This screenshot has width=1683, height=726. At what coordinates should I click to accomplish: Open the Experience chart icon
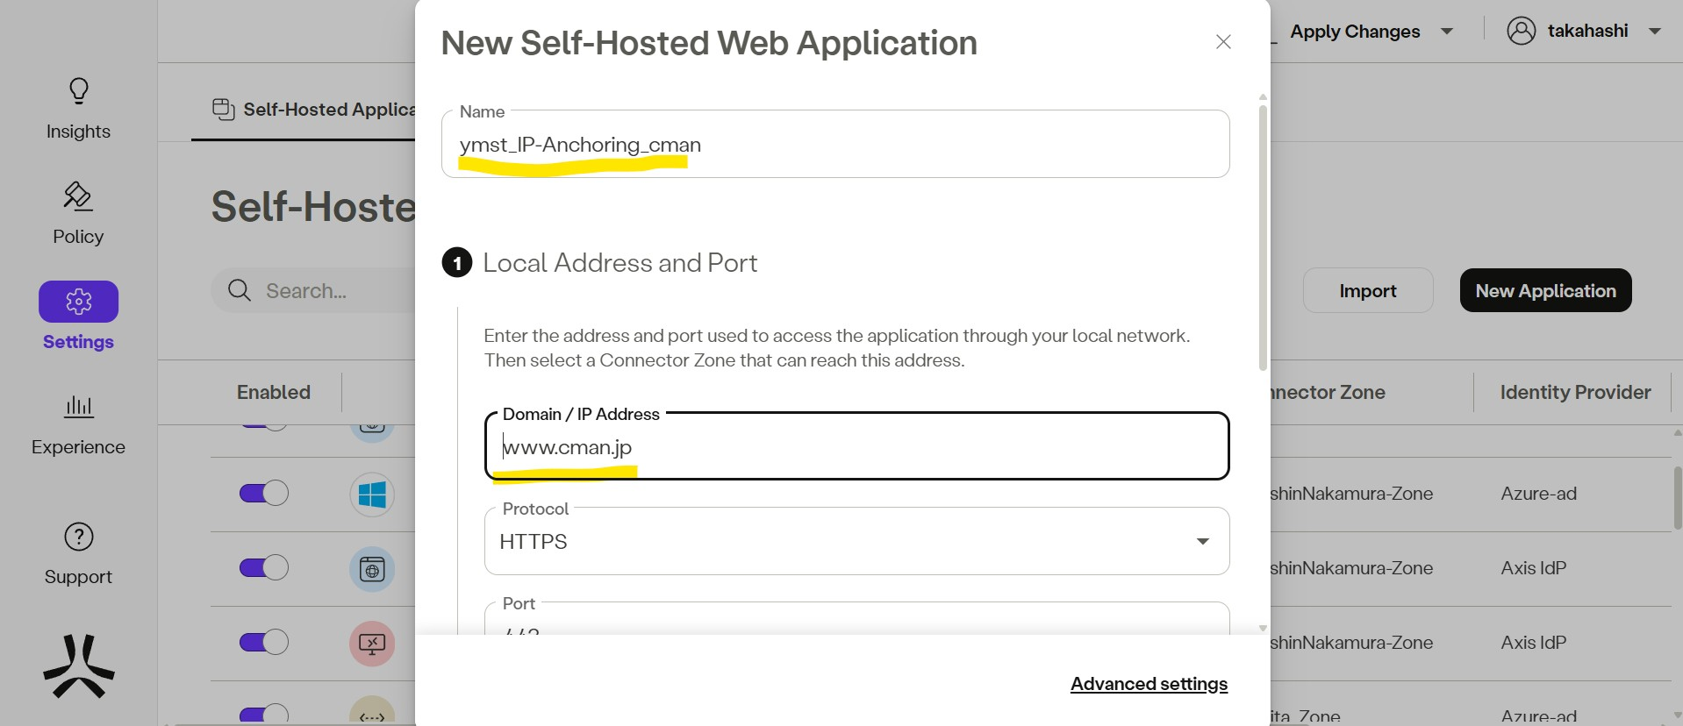point(78,407)
